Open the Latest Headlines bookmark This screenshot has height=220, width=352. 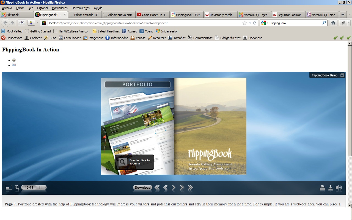pos(106,31)
